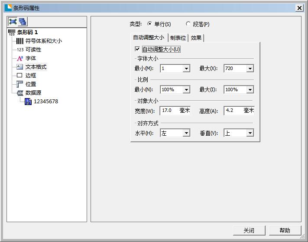
Task: Click the 高度(A) input field
Action: point(239,111)
